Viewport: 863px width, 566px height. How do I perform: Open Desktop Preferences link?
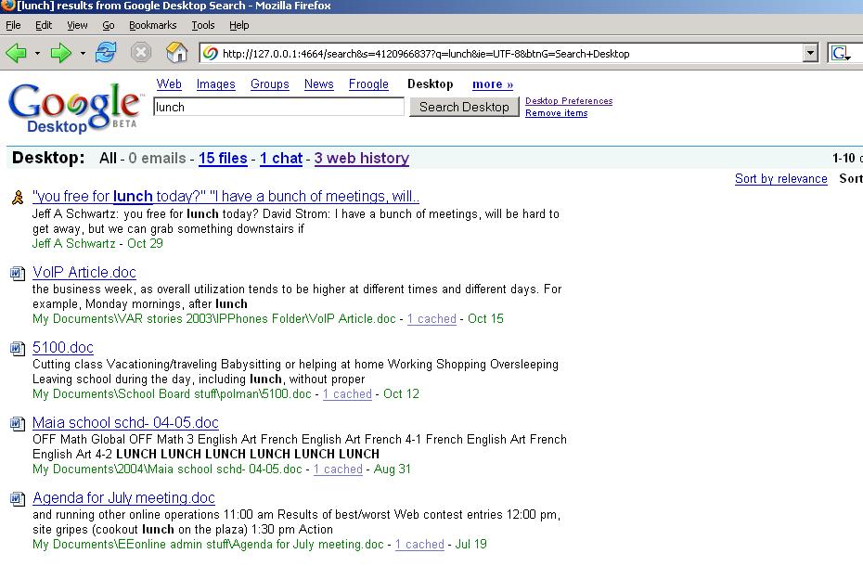[569, 101]
